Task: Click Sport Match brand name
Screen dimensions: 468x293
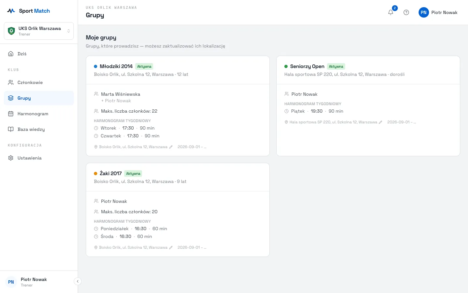Action: [x=34, y=11]
